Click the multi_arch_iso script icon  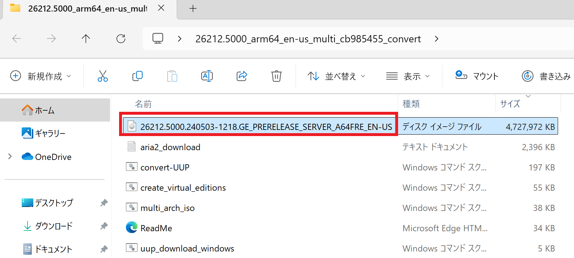point(131,207)
